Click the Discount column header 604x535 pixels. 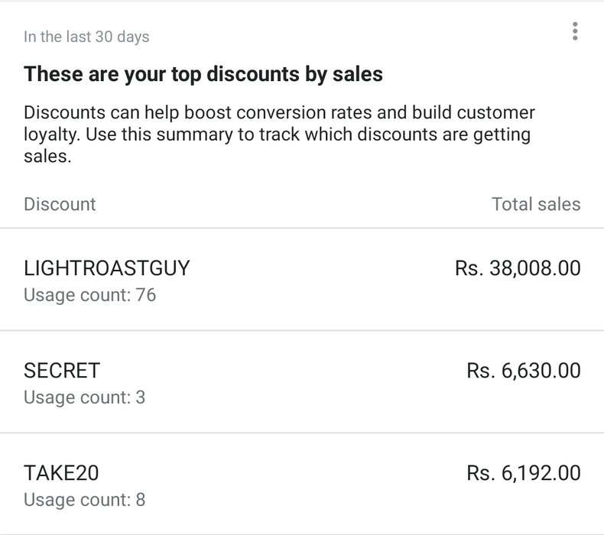point(60,204)
